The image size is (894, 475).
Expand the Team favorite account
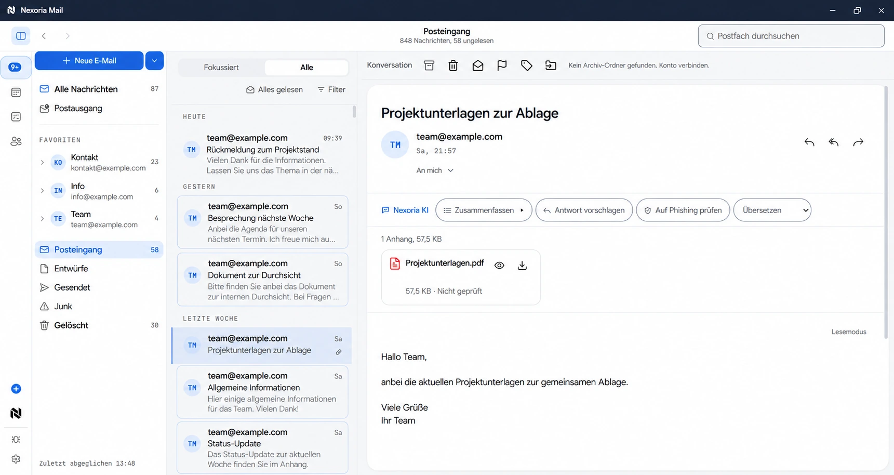pyautogui.click(x=42, y=219)
